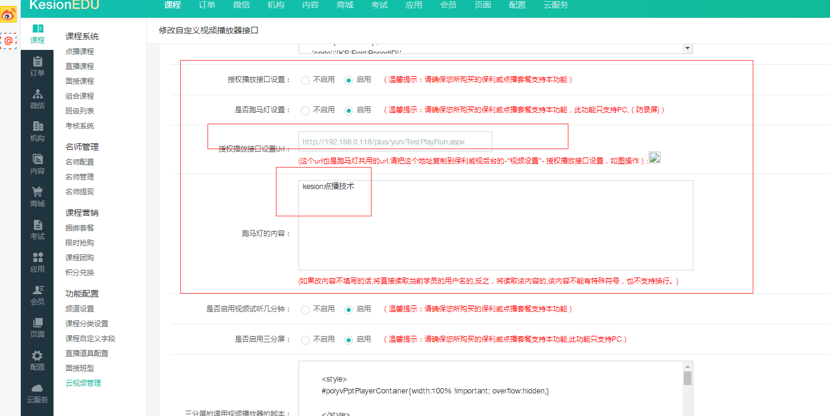
Task: Open the 应用 apps grid icon
Action: pos(37,257)
